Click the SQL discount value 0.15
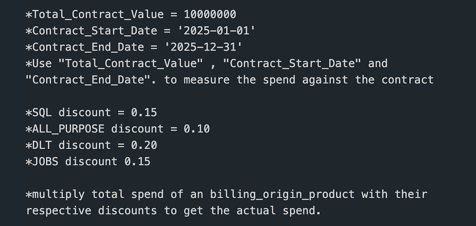 (144, 113)
